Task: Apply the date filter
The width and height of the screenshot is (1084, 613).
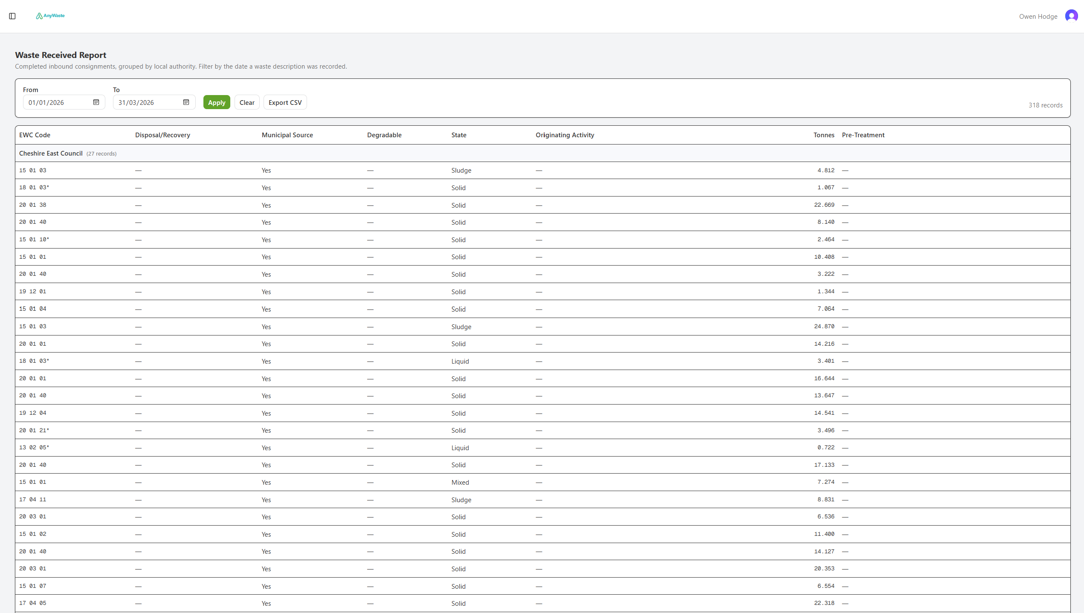Action: point(217,102)
